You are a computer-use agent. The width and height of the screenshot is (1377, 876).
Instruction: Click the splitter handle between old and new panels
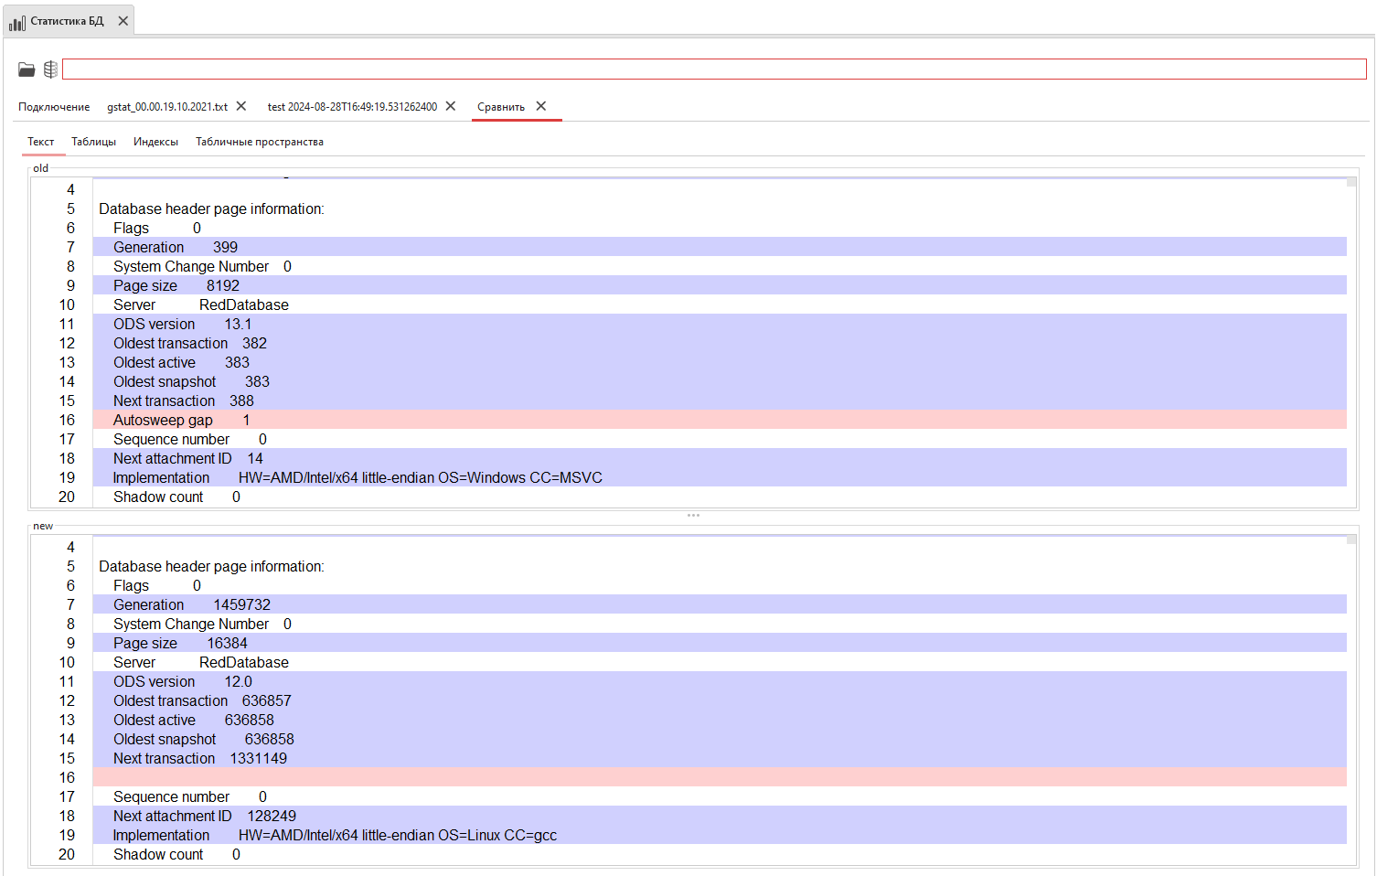pyautogui.click(x=693, y=515)
